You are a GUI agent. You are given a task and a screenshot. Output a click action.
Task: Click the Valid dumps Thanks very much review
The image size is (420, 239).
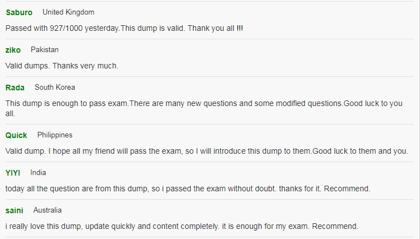point(62,66)
